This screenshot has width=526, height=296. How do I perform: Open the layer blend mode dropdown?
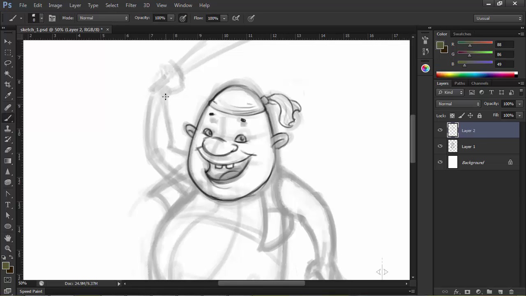(x=458, y=104)
